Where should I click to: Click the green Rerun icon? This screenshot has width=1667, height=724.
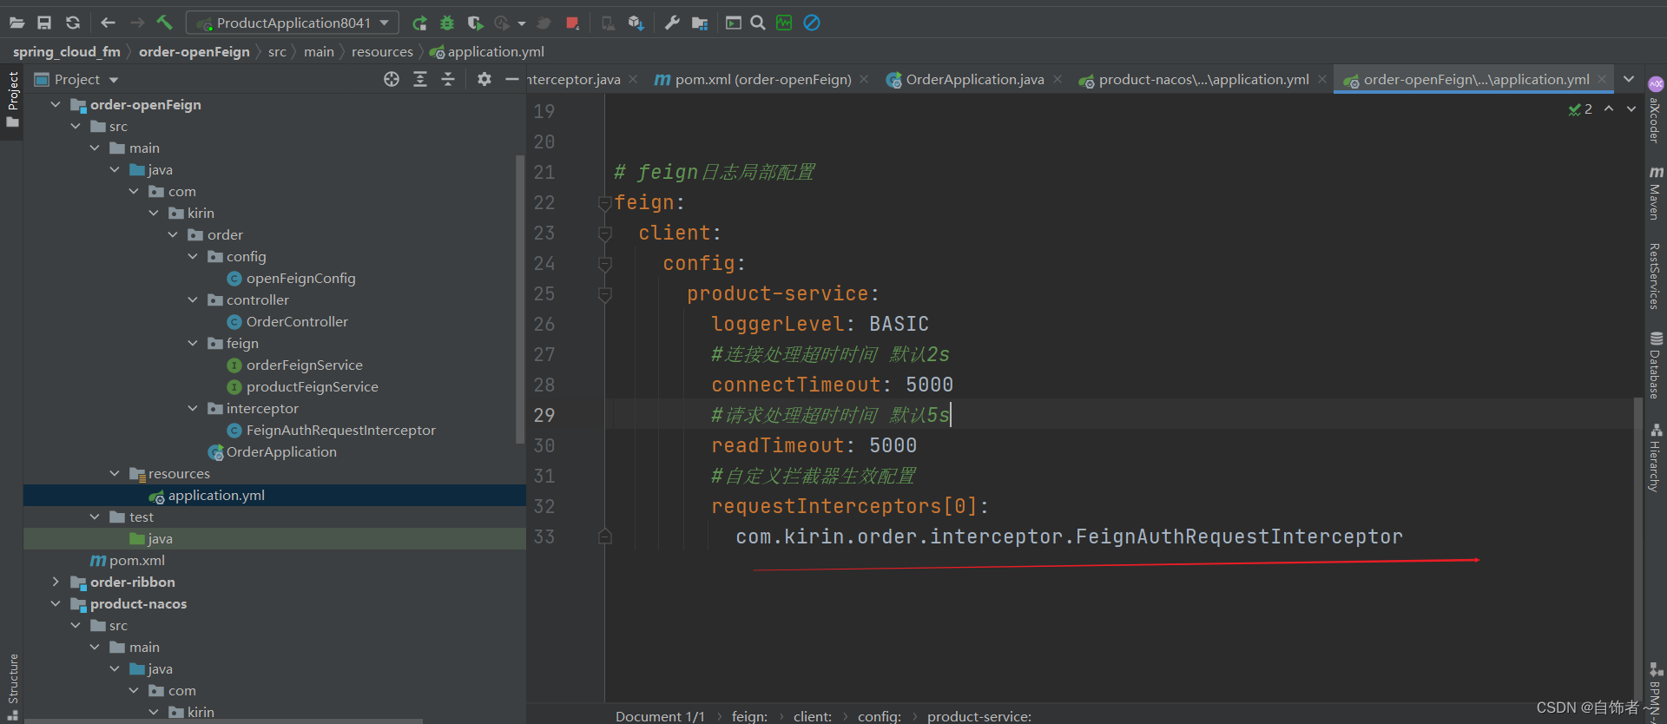(419, 23)
